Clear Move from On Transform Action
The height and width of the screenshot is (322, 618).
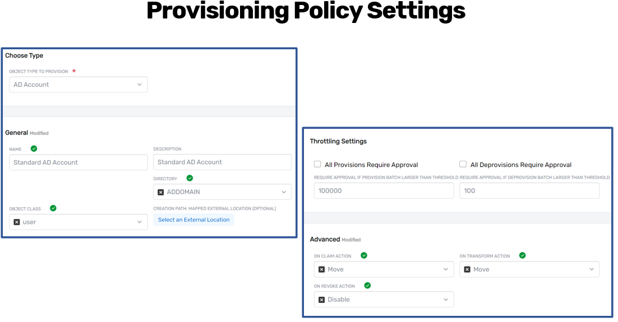(x=467, y=269)
